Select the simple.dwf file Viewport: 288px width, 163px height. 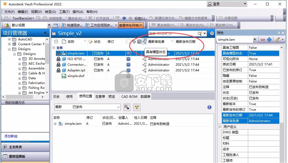tap(76, 76)
